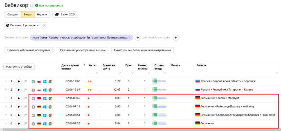
Task: Click the German flag icon in row 3
Action: pos(39,98)
